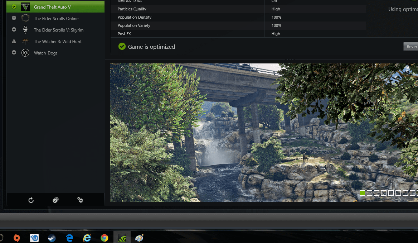Screen dimensions: 418x243
Task: Select the sixth screenshot indicator square
Action: [x=398, y=193]
